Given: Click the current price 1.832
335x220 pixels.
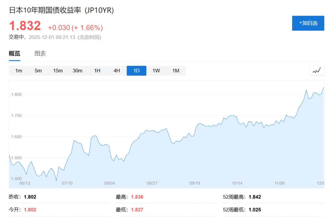Looking at the screenshot, I should [25, 26].
